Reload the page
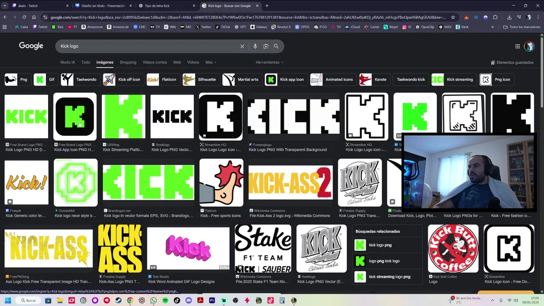 tap(24, 17)
